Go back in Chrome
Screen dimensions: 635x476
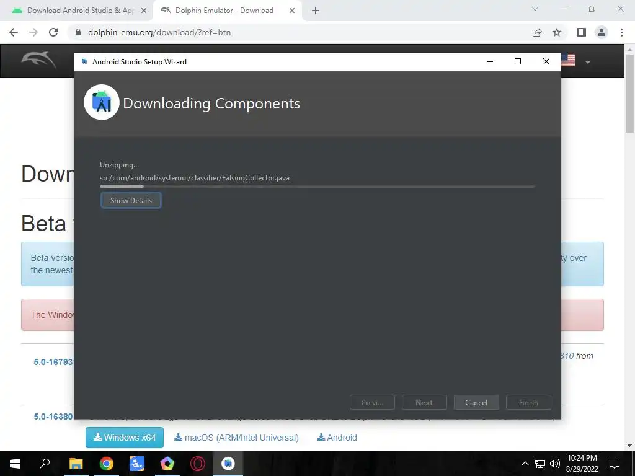[x=14, y=32]
